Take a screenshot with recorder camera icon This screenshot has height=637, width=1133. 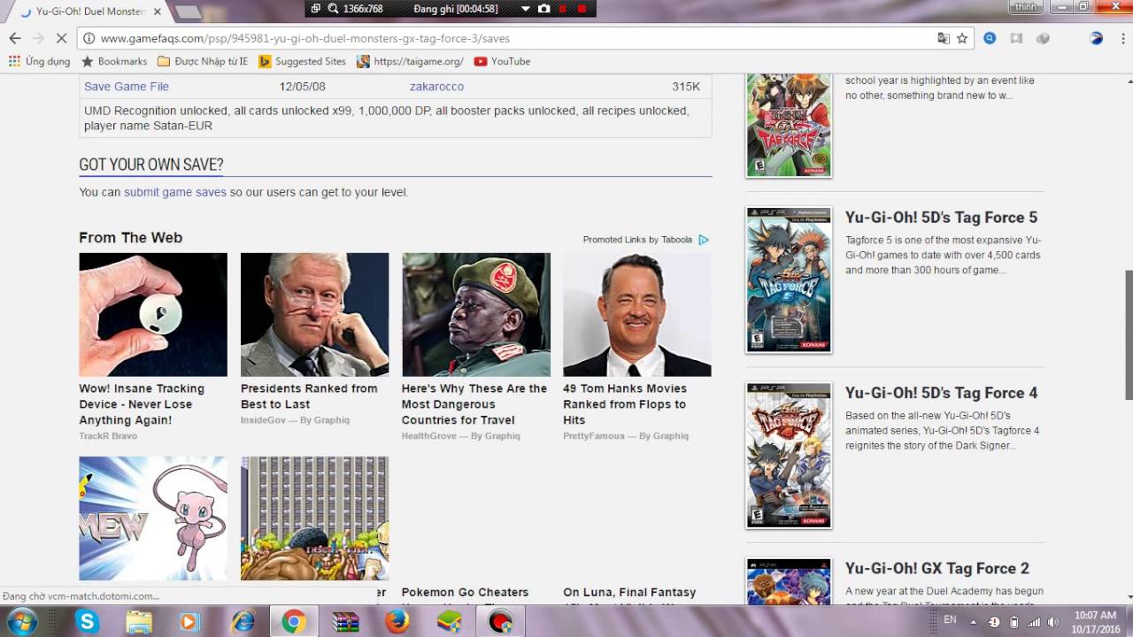[x=543, y=8]
